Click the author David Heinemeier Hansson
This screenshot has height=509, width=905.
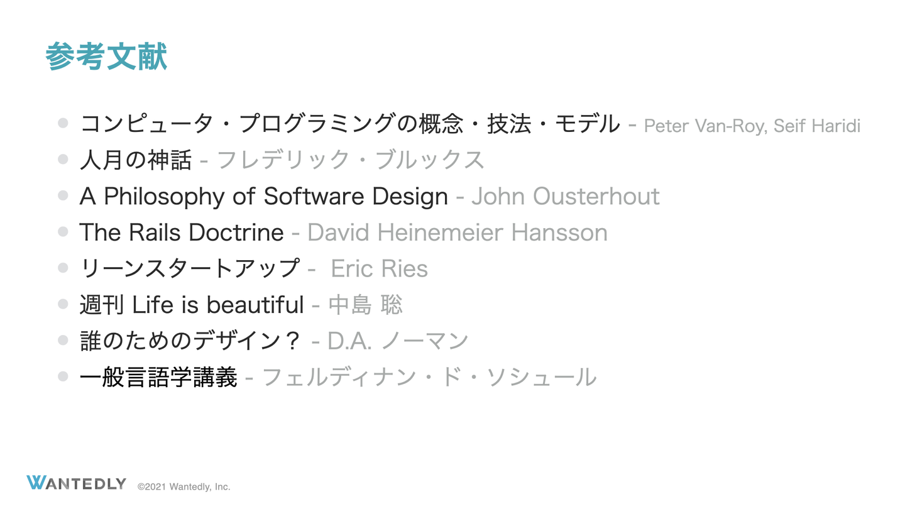[x=457, y=233]
